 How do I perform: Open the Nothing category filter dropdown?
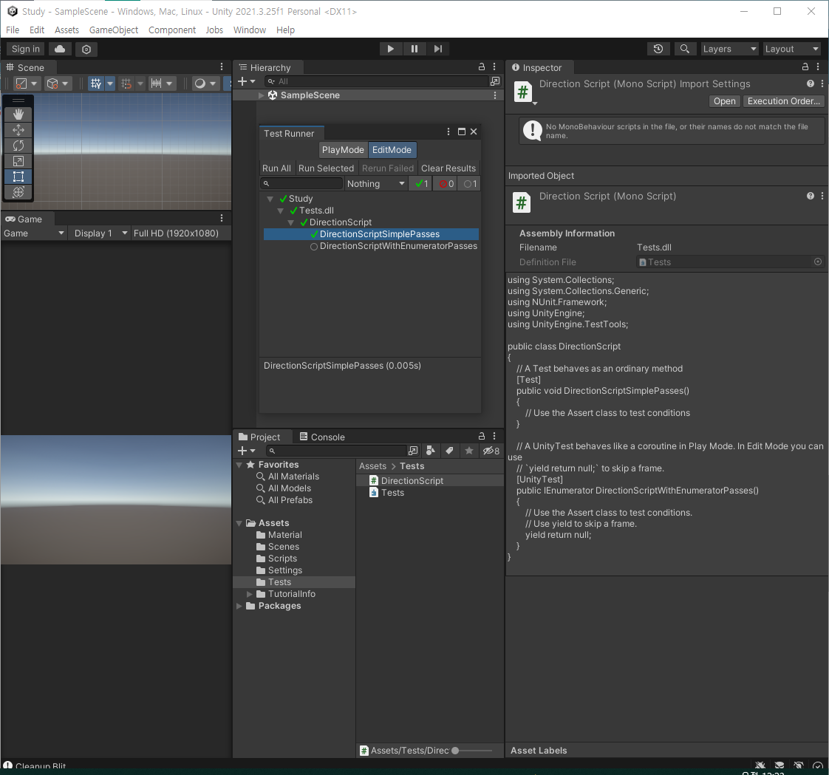(x=376, y=184)
